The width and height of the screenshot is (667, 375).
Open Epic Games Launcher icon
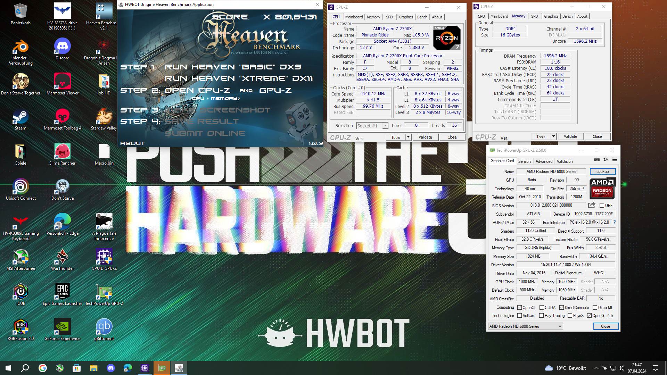pos(63,294)
